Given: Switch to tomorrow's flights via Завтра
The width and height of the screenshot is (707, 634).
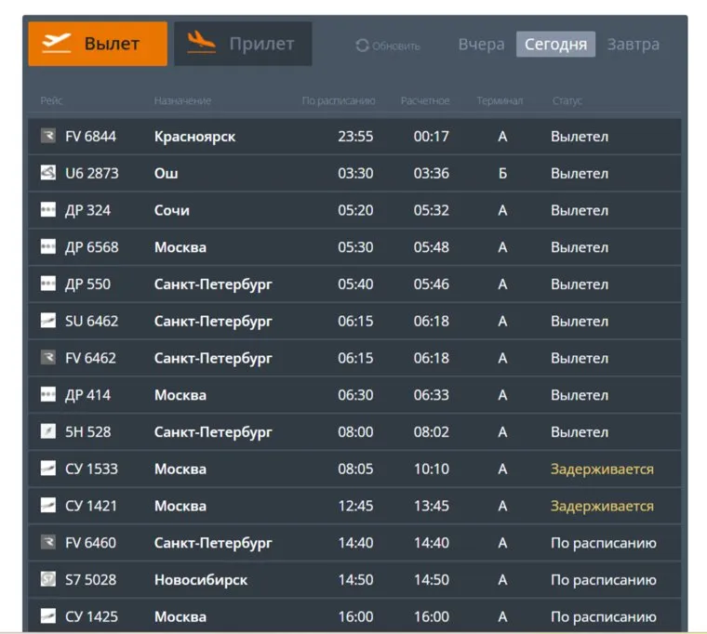Looking at the screenshot, I should tap(633, 45).
